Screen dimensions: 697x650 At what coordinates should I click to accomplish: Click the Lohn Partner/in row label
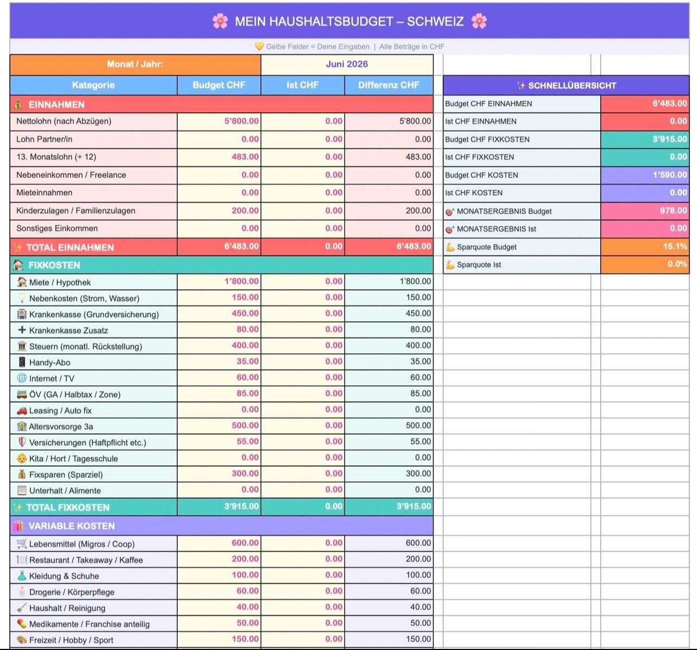44,139
